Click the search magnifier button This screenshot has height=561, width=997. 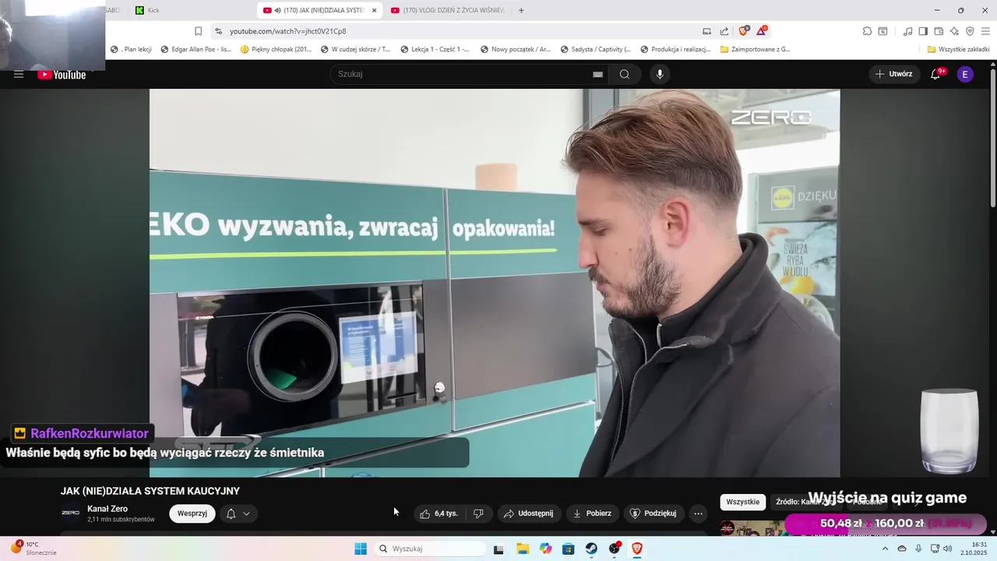pyautogui.click(x=624, y=74)
